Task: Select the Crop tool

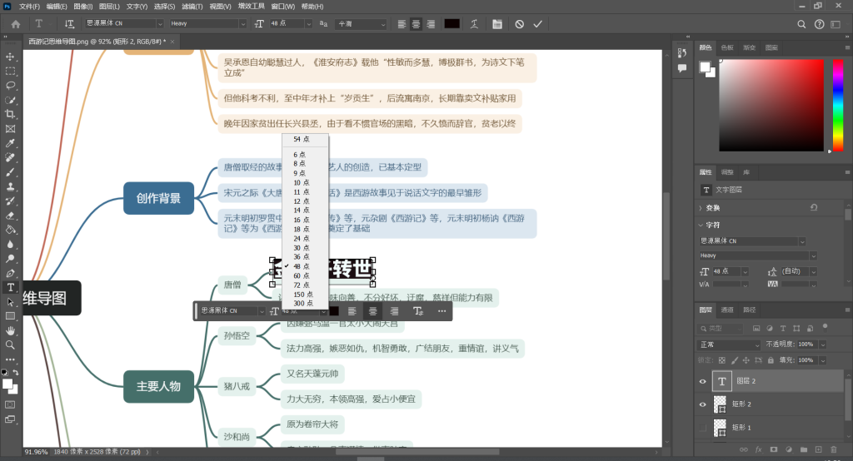Action: coord(10,114)
